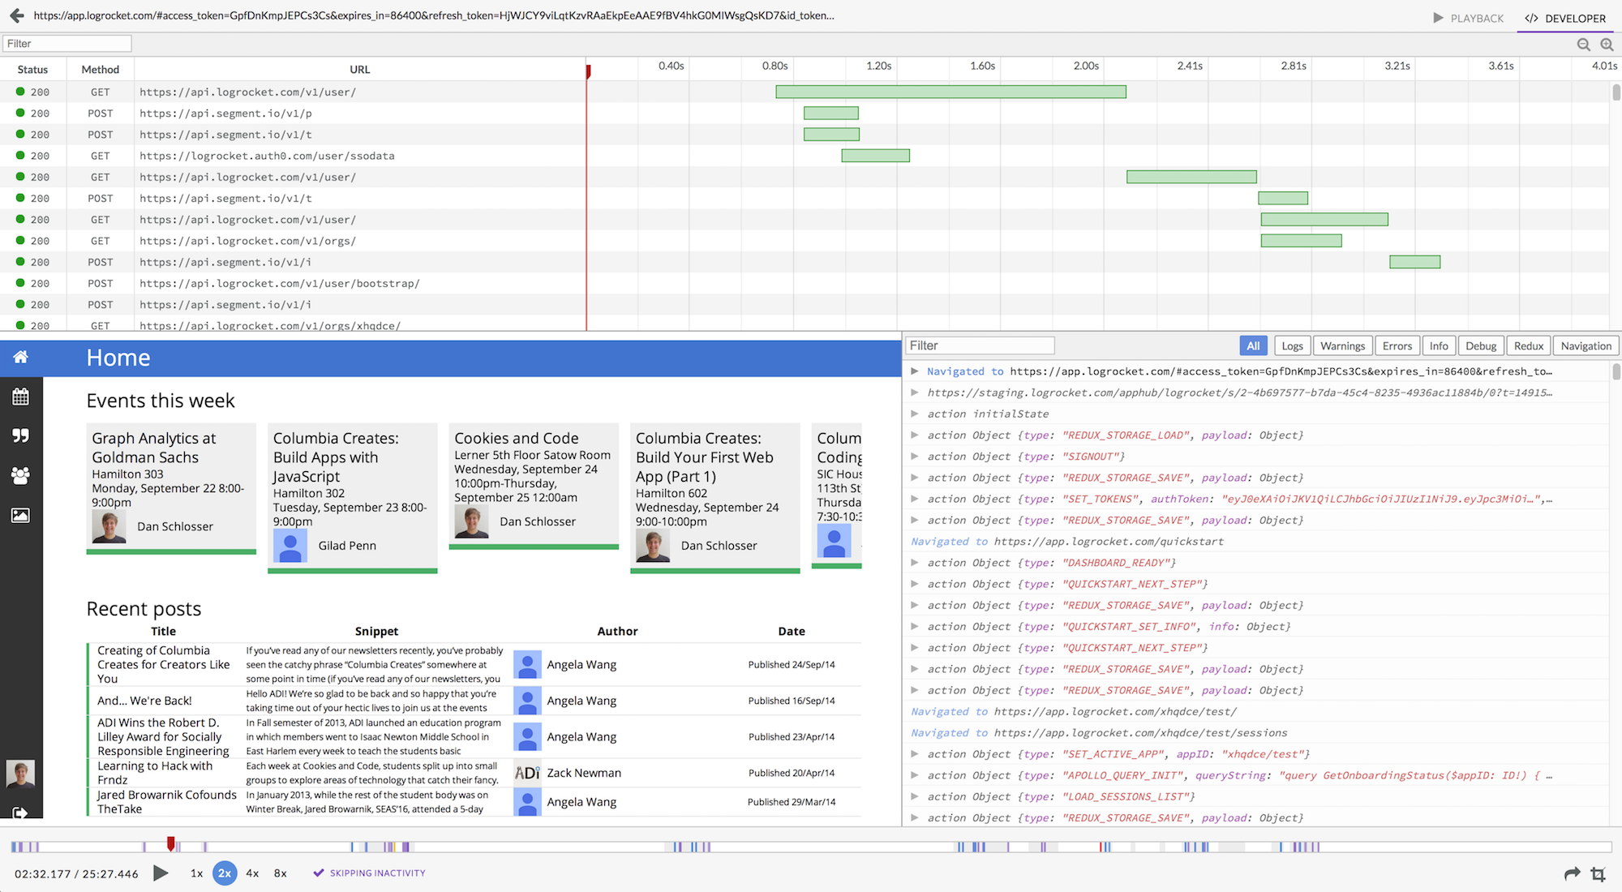Click the crop icon in playback bar
The image size is (1622, 892).
(x=1598, y=873)
